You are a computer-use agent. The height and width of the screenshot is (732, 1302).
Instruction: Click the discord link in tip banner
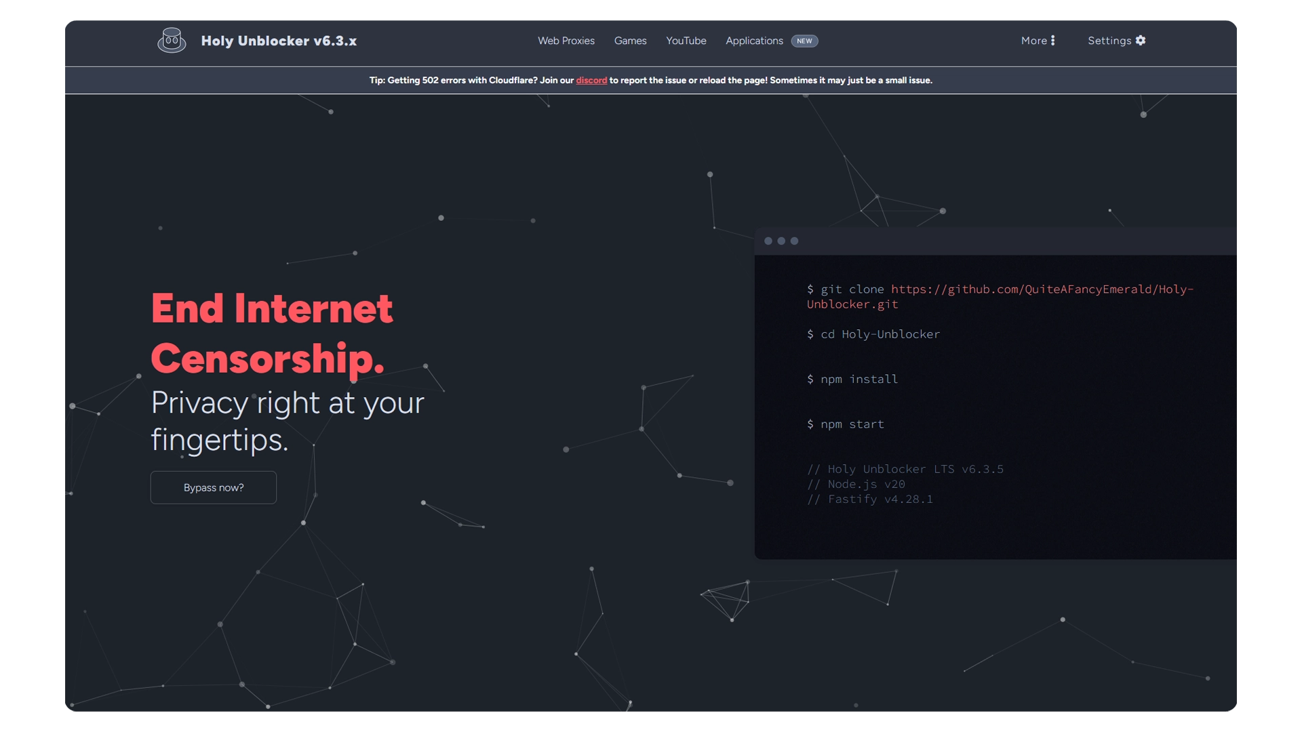pyautogui.click(x=591, y=81)
